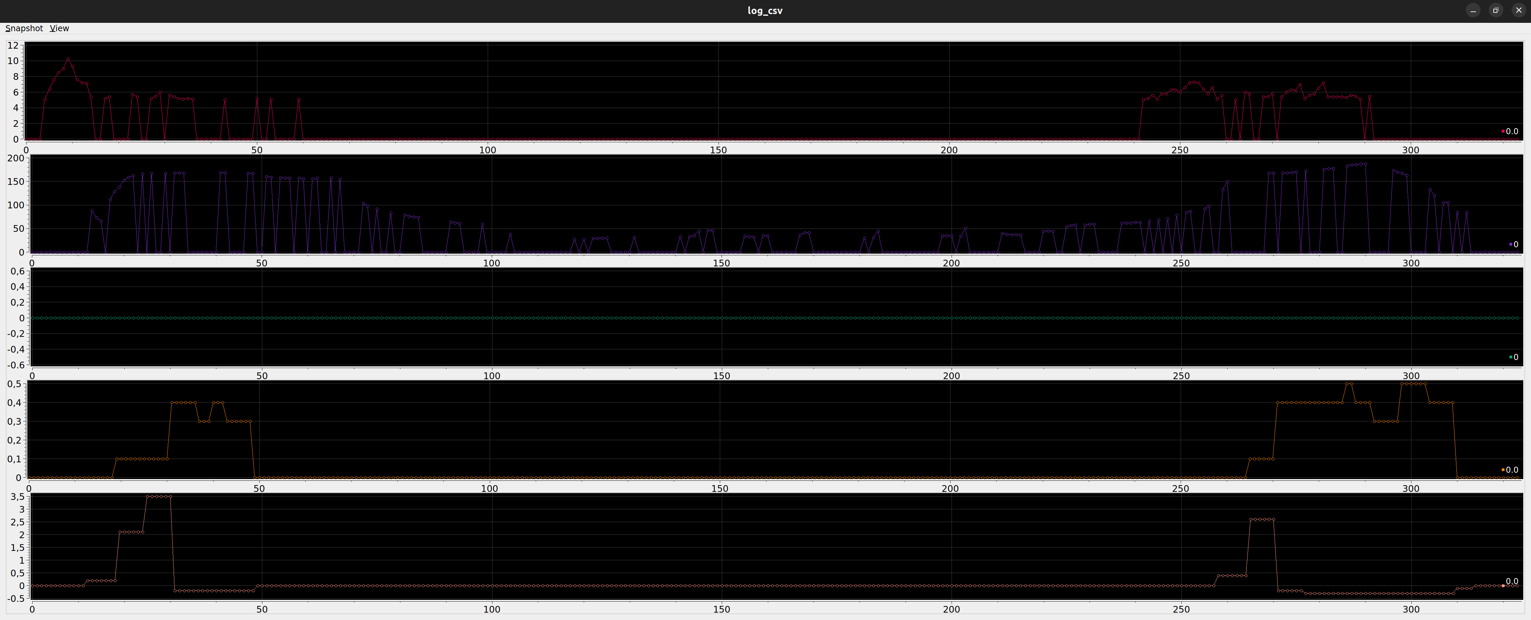Viewport: 1531px width, 620px height.
Task: Click the 3,5 plateau in the bottom plot
Action: (159, 497)
